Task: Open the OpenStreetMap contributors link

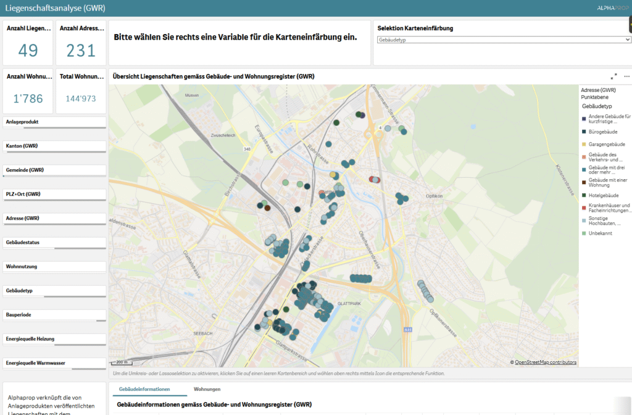Action: (546, 363)
